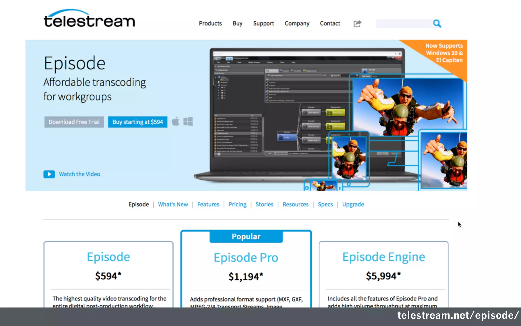This screenshot has width=521, height=326.
Task: Go to the What's New tab
Action: (x=173, y=205)
